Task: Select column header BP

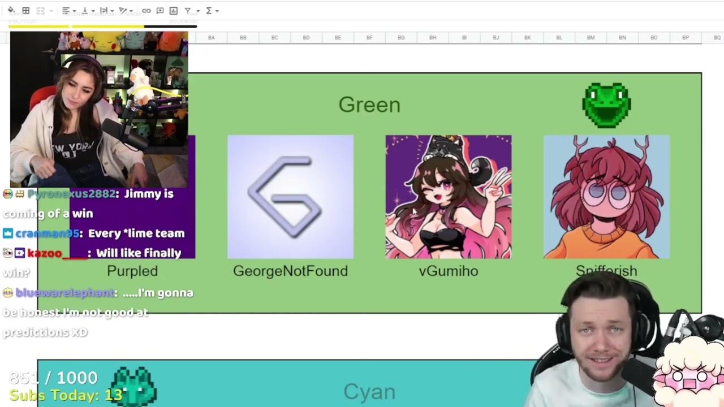Action: click(686, 38)
